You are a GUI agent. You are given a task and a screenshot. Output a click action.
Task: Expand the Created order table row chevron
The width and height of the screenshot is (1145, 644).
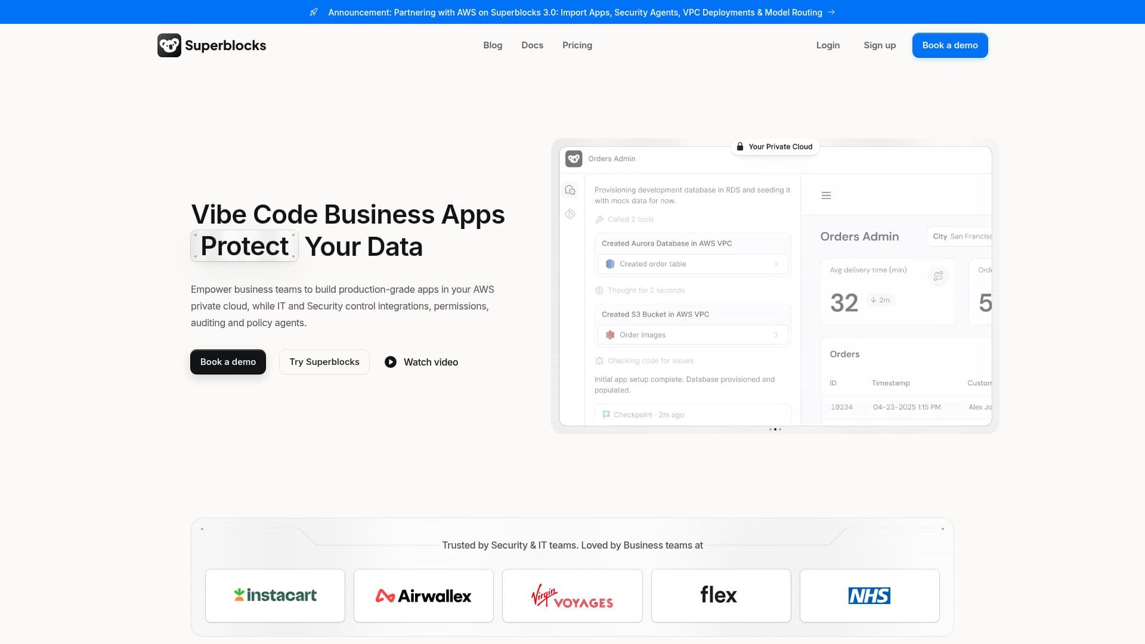click(x=776, y=264)
